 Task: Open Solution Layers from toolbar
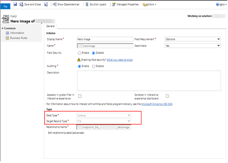[x=97, y=4]
